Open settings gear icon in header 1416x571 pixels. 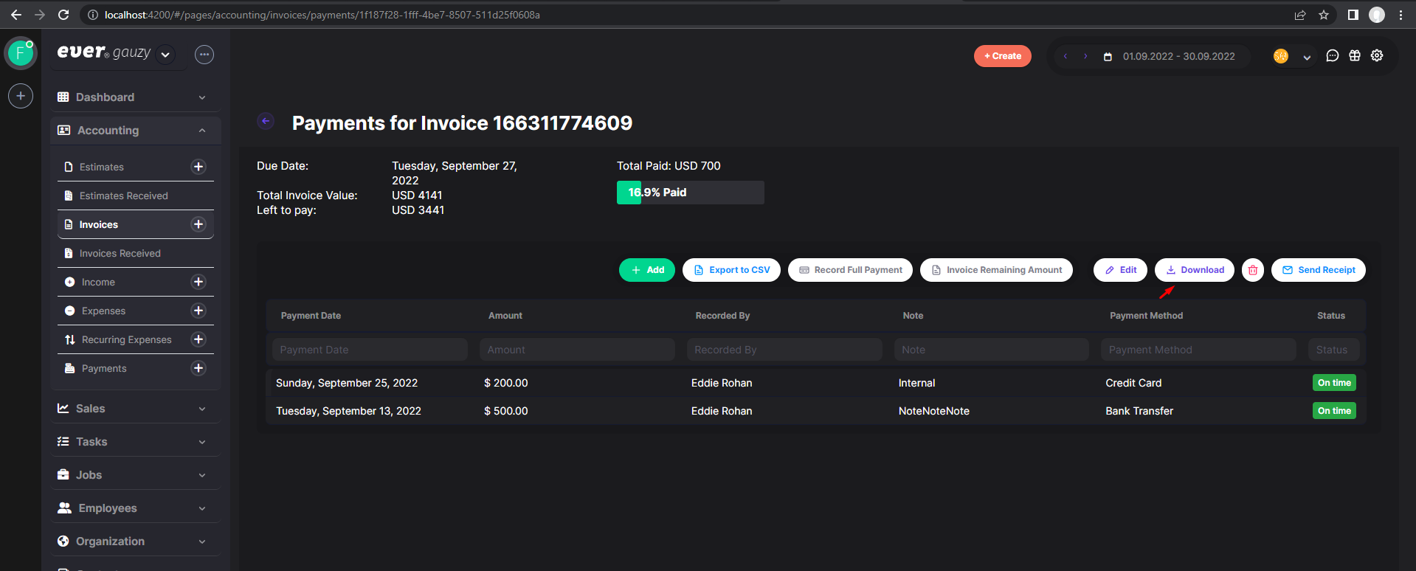[1377, 56]
